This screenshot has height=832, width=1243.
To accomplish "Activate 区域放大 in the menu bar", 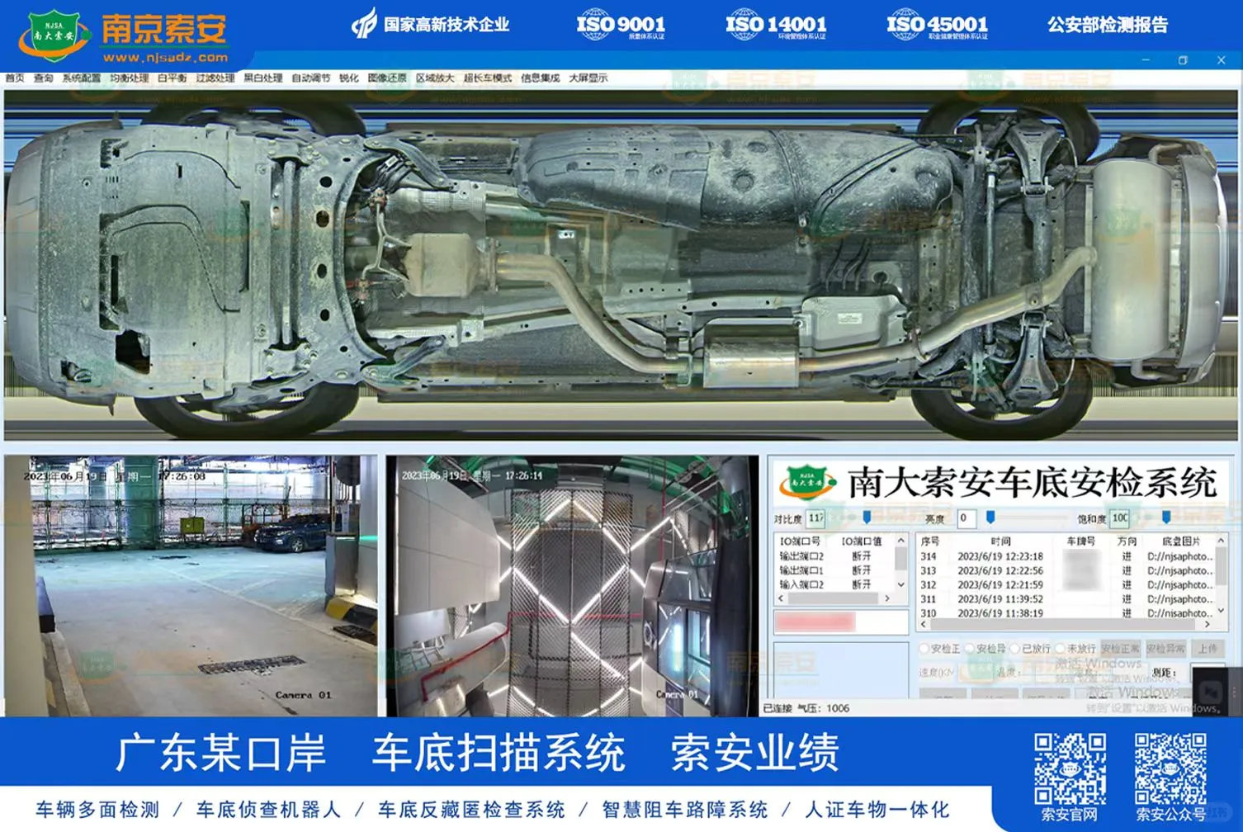I will tap(435, 78).
